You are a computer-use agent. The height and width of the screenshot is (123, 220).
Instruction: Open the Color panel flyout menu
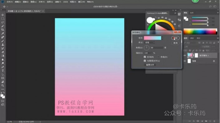tap(218, 13)
